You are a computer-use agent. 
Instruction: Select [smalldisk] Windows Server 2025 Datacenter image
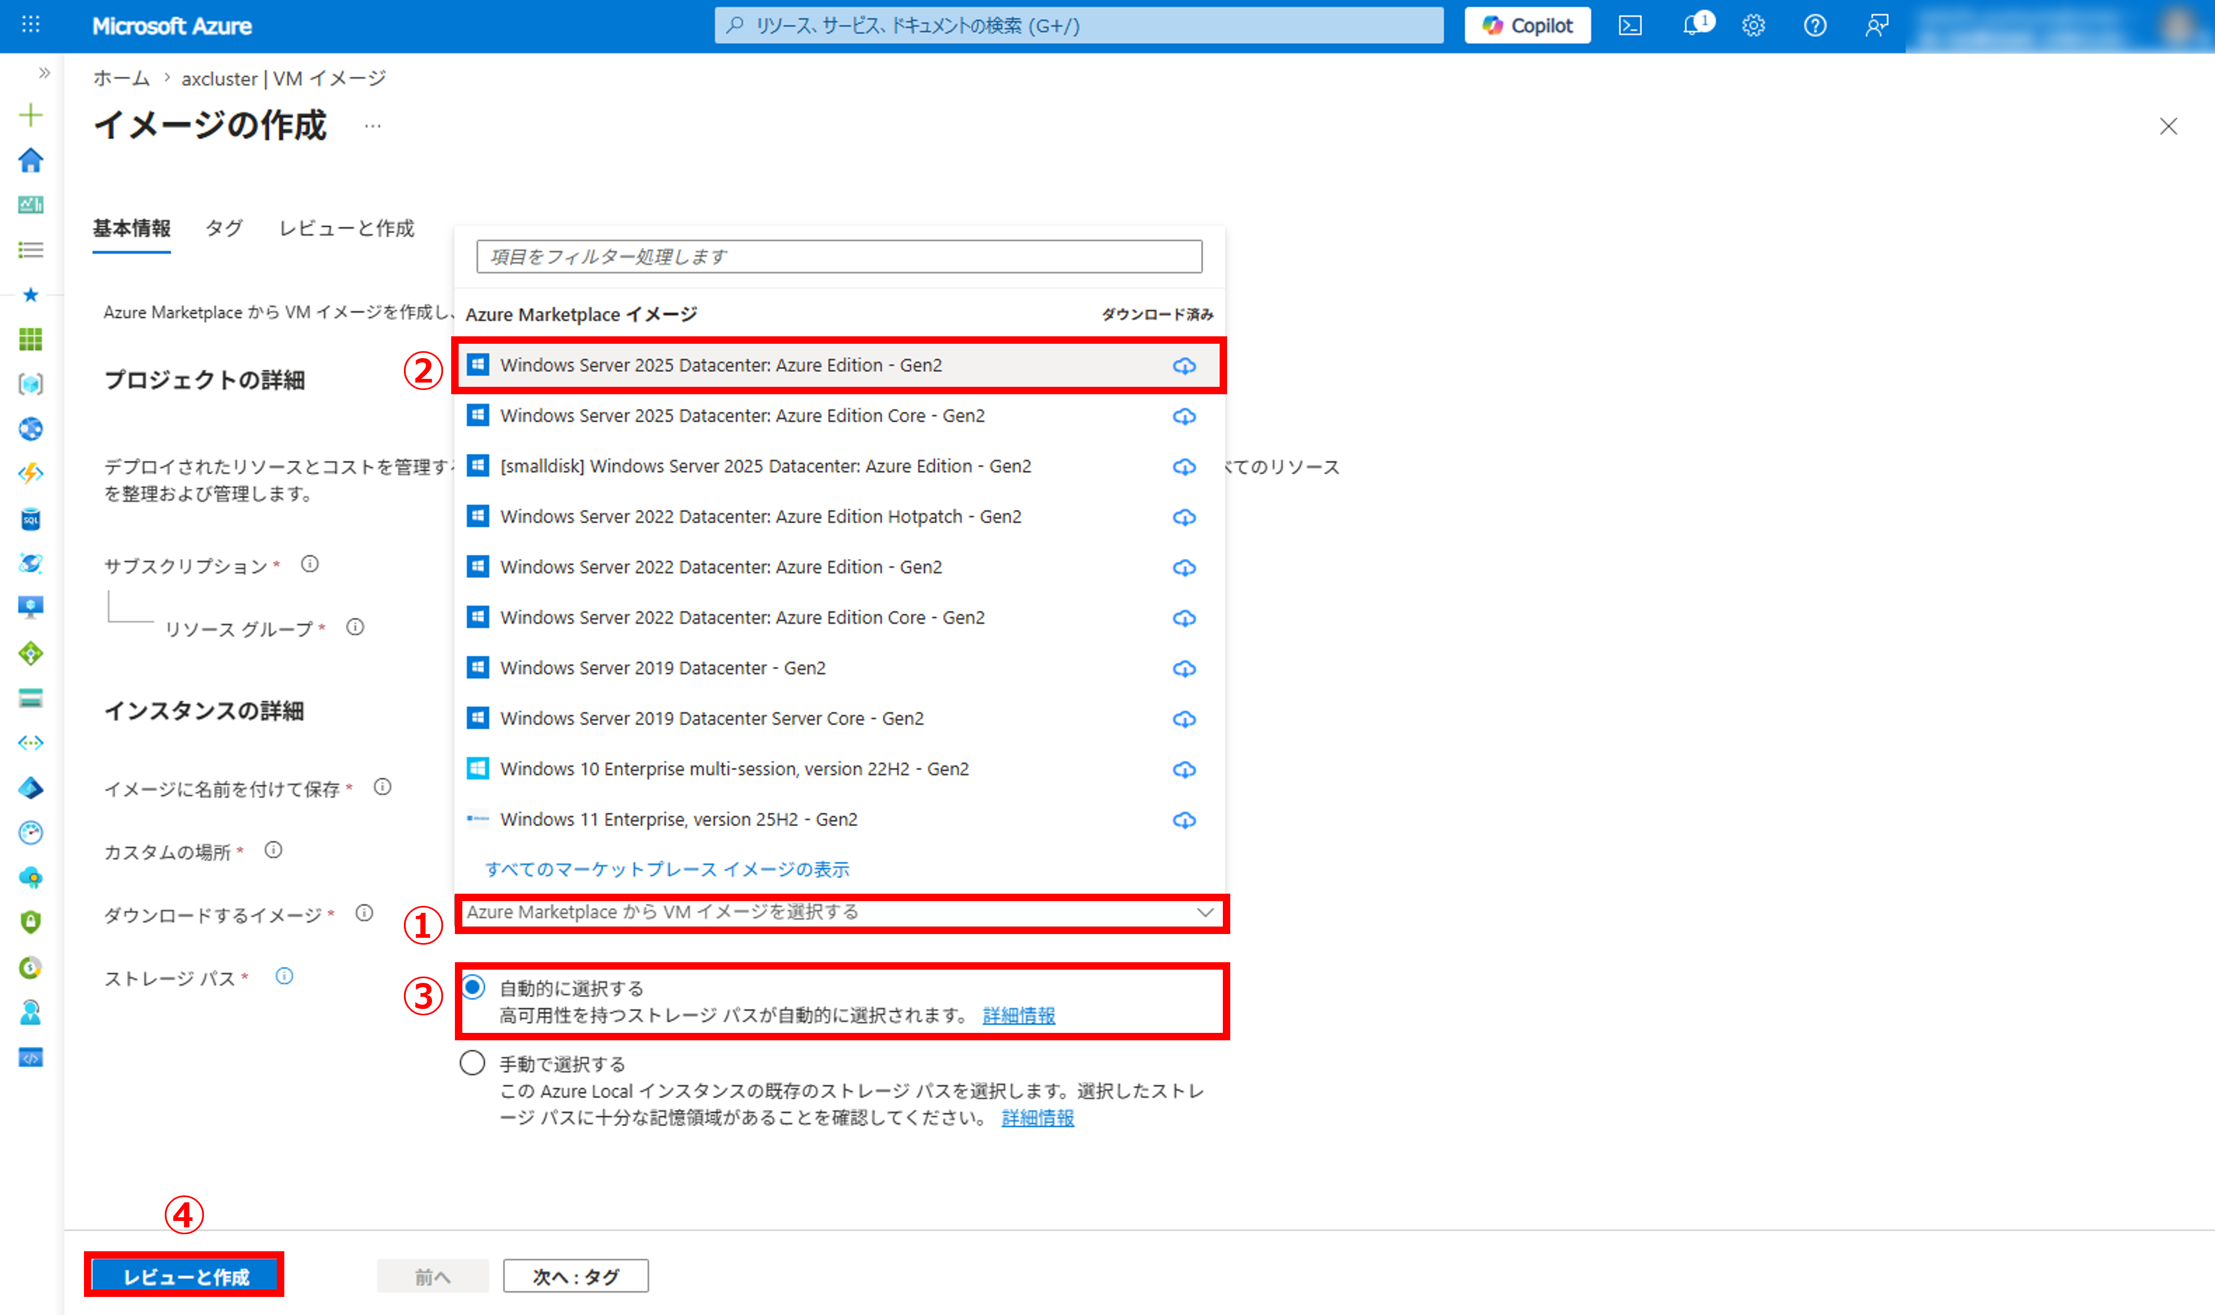click(839, 466)
